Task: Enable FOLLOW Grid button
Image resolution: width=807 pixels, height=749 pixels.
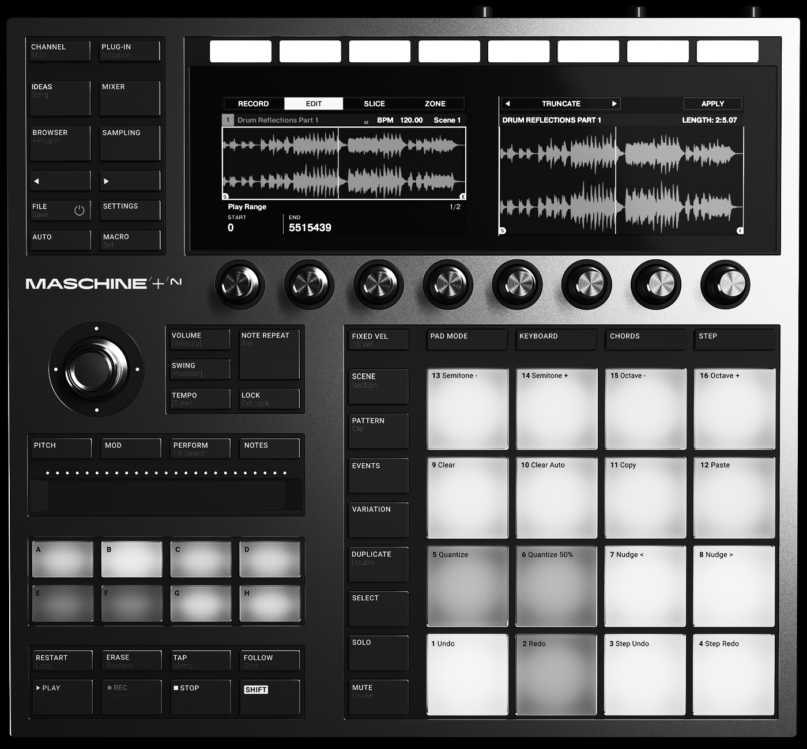Action: 270,660
